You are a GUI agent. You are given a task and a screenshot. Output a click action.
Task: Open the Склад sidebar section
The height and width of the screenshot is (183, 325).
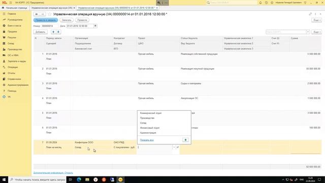(x=11, y=43)
